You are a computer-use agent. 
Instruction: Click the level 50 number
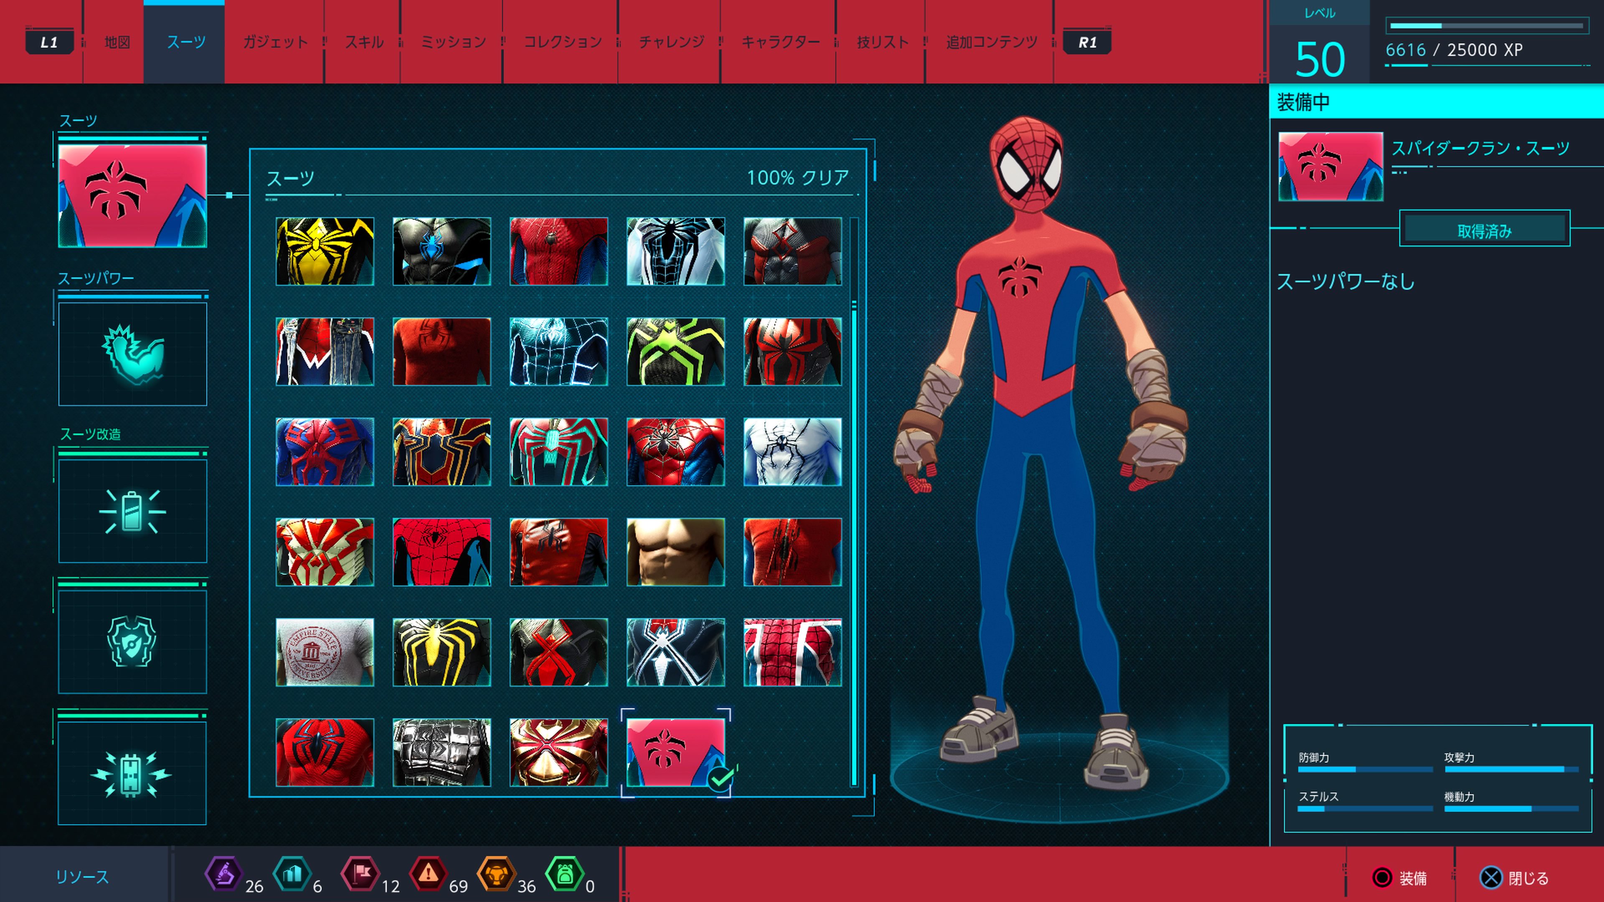click(x=1320, y=60)
